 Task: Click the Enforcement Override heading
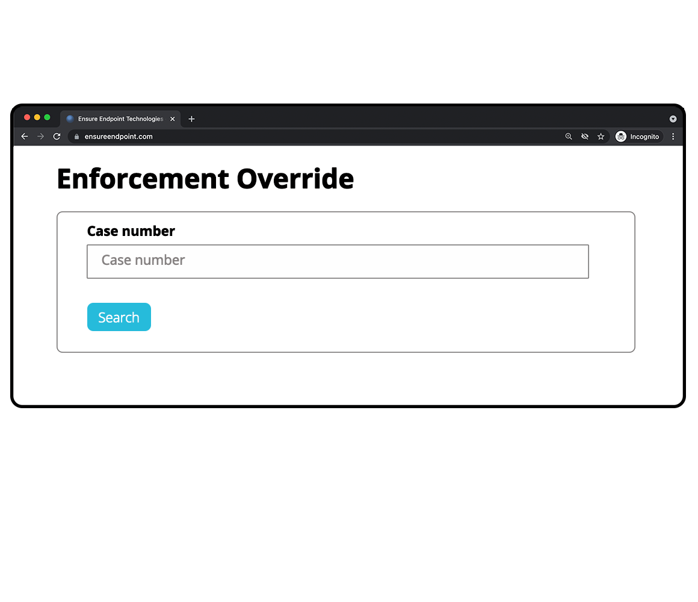click(205, 179)
